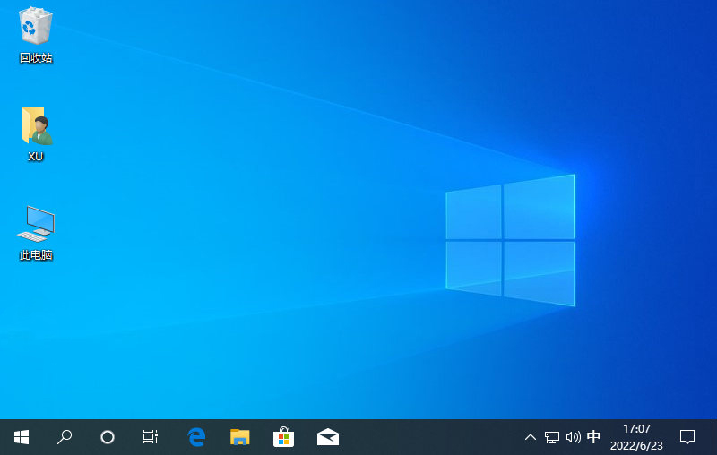The image size is (717, 455).
Task: Open Task View on the taskbar
Action: (x=151, y=437)
